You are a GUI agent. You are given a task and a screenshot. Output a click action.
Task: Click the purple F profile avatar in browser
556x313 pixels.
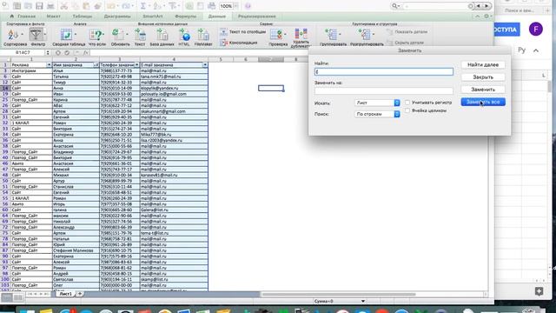pyautogui.click(x=535, y=29)
